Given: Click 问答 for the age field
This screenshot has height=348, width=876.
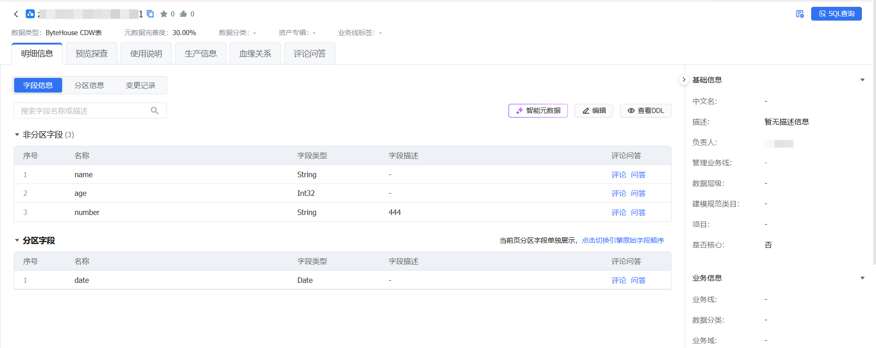Looking at the screenshot, I should [638, 194].
